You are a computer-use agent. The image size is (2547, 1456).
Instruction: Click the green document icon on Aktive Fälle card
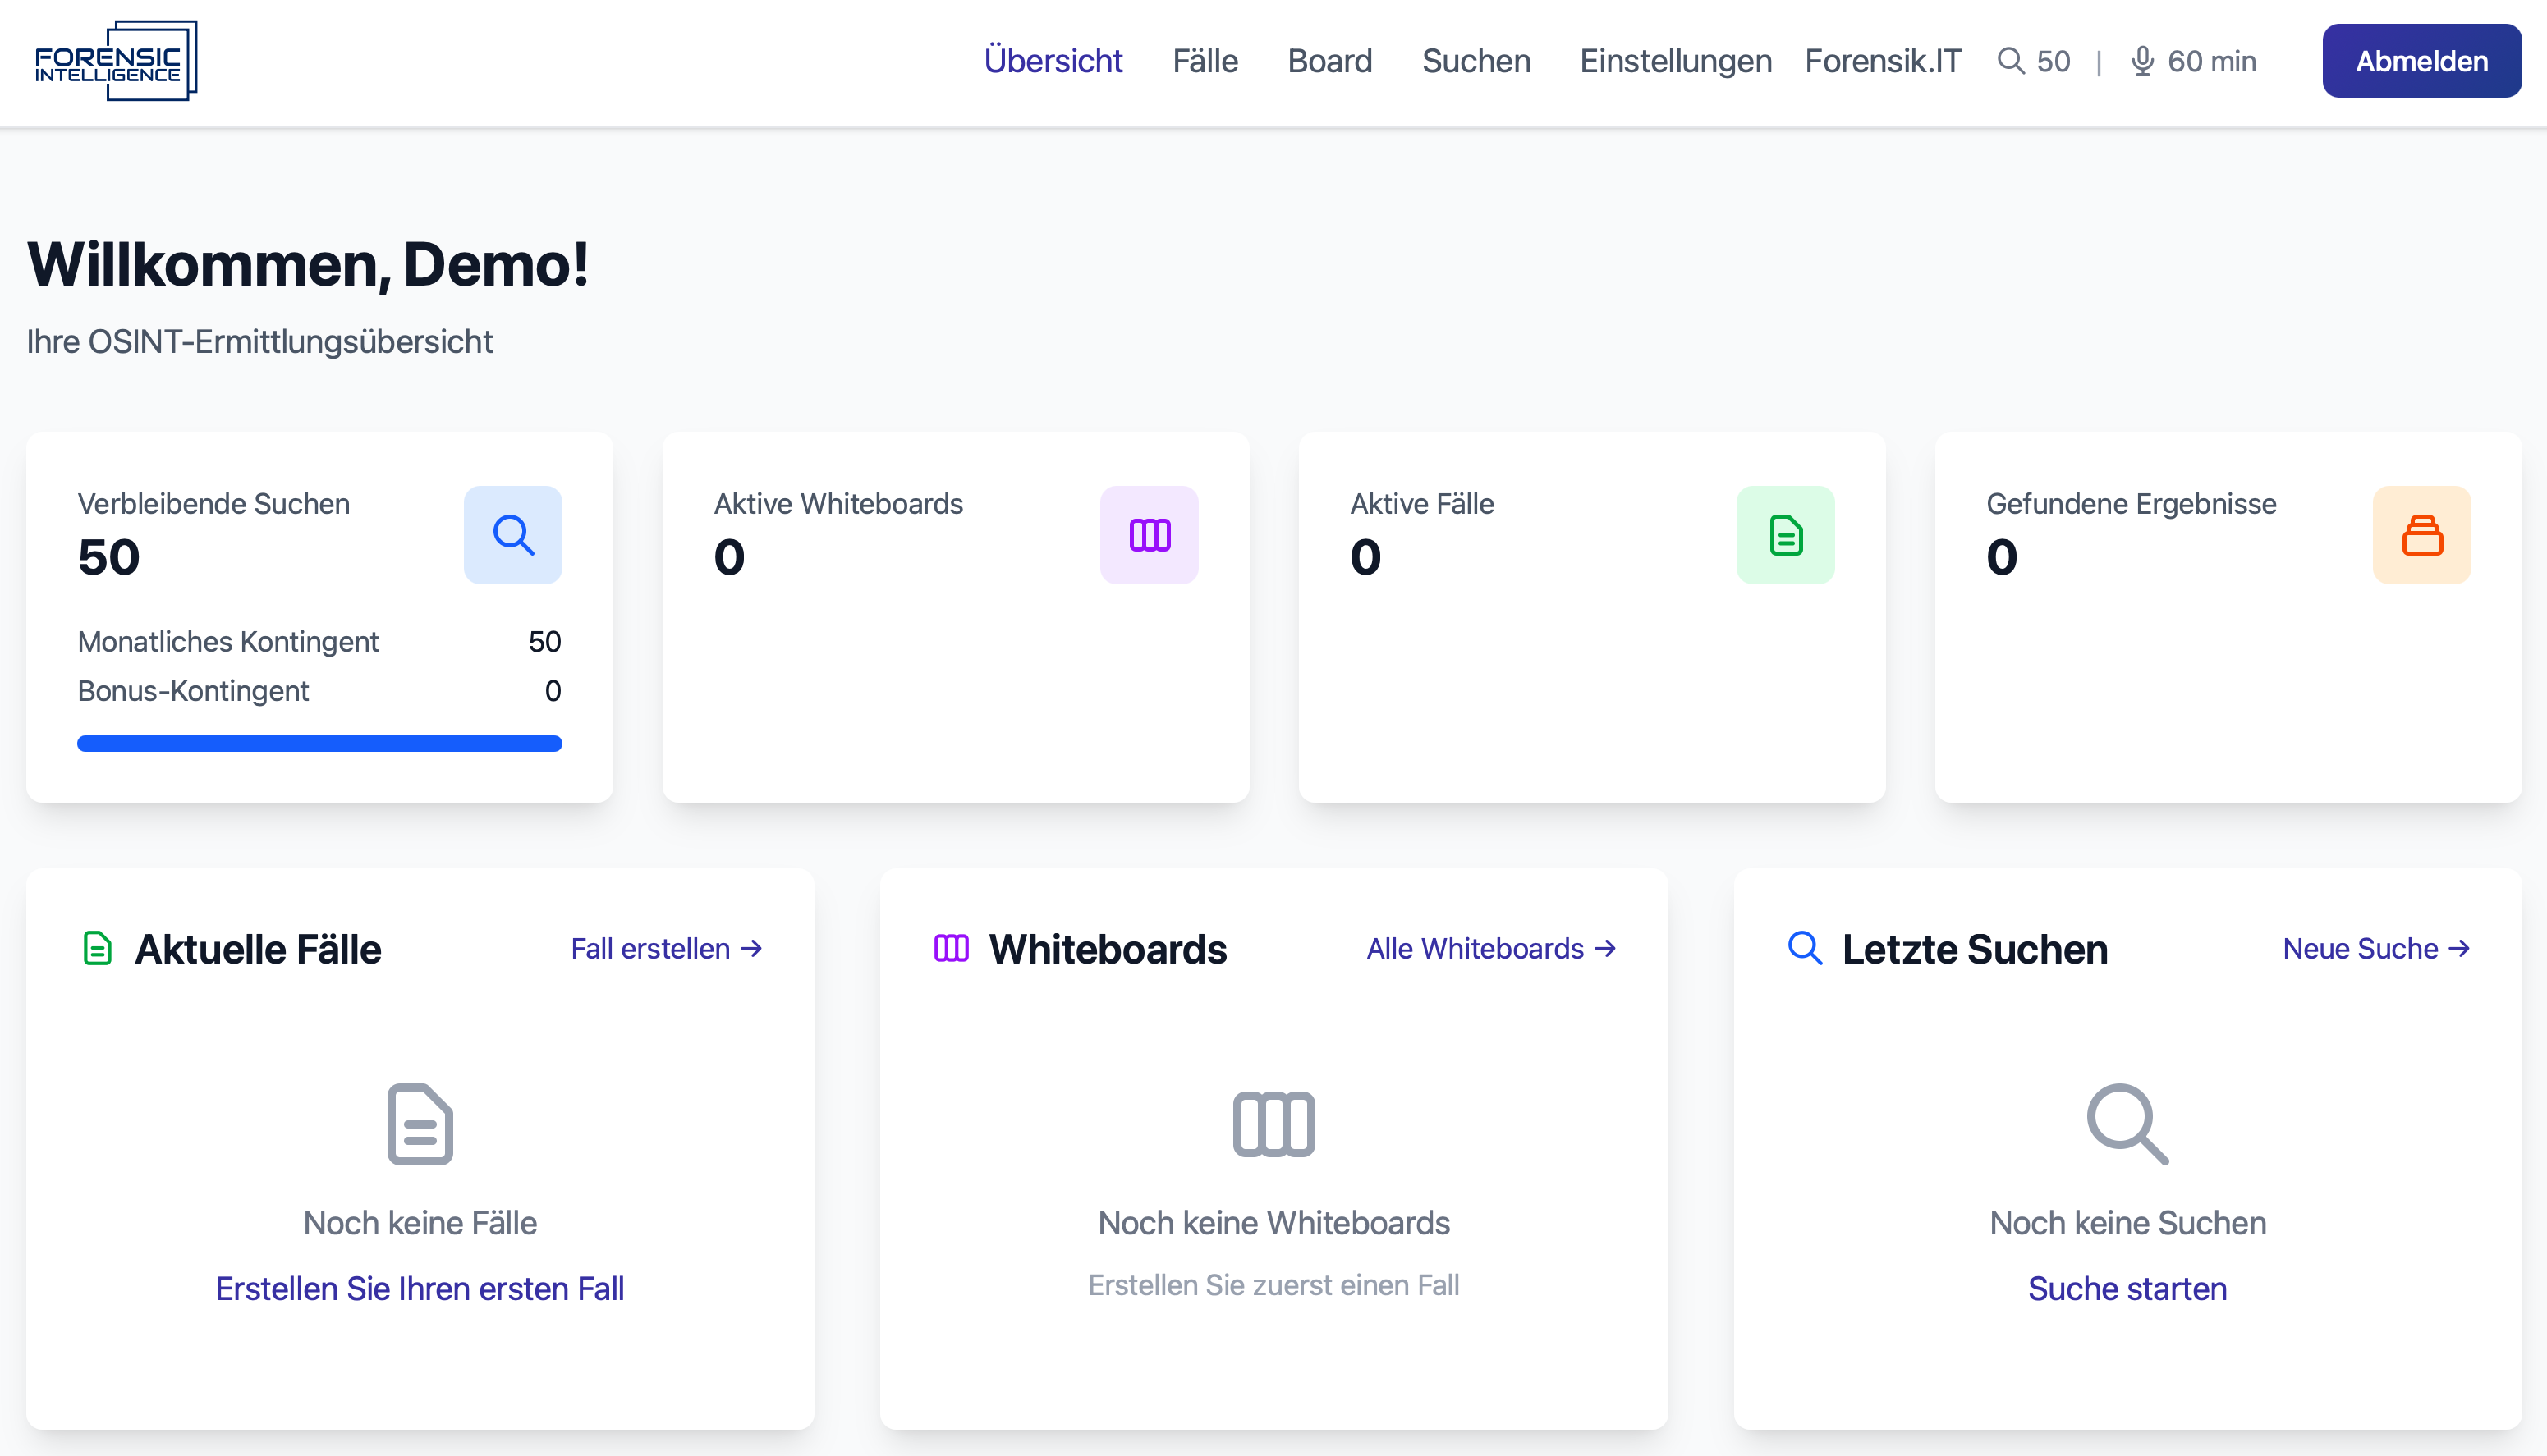1786,535
